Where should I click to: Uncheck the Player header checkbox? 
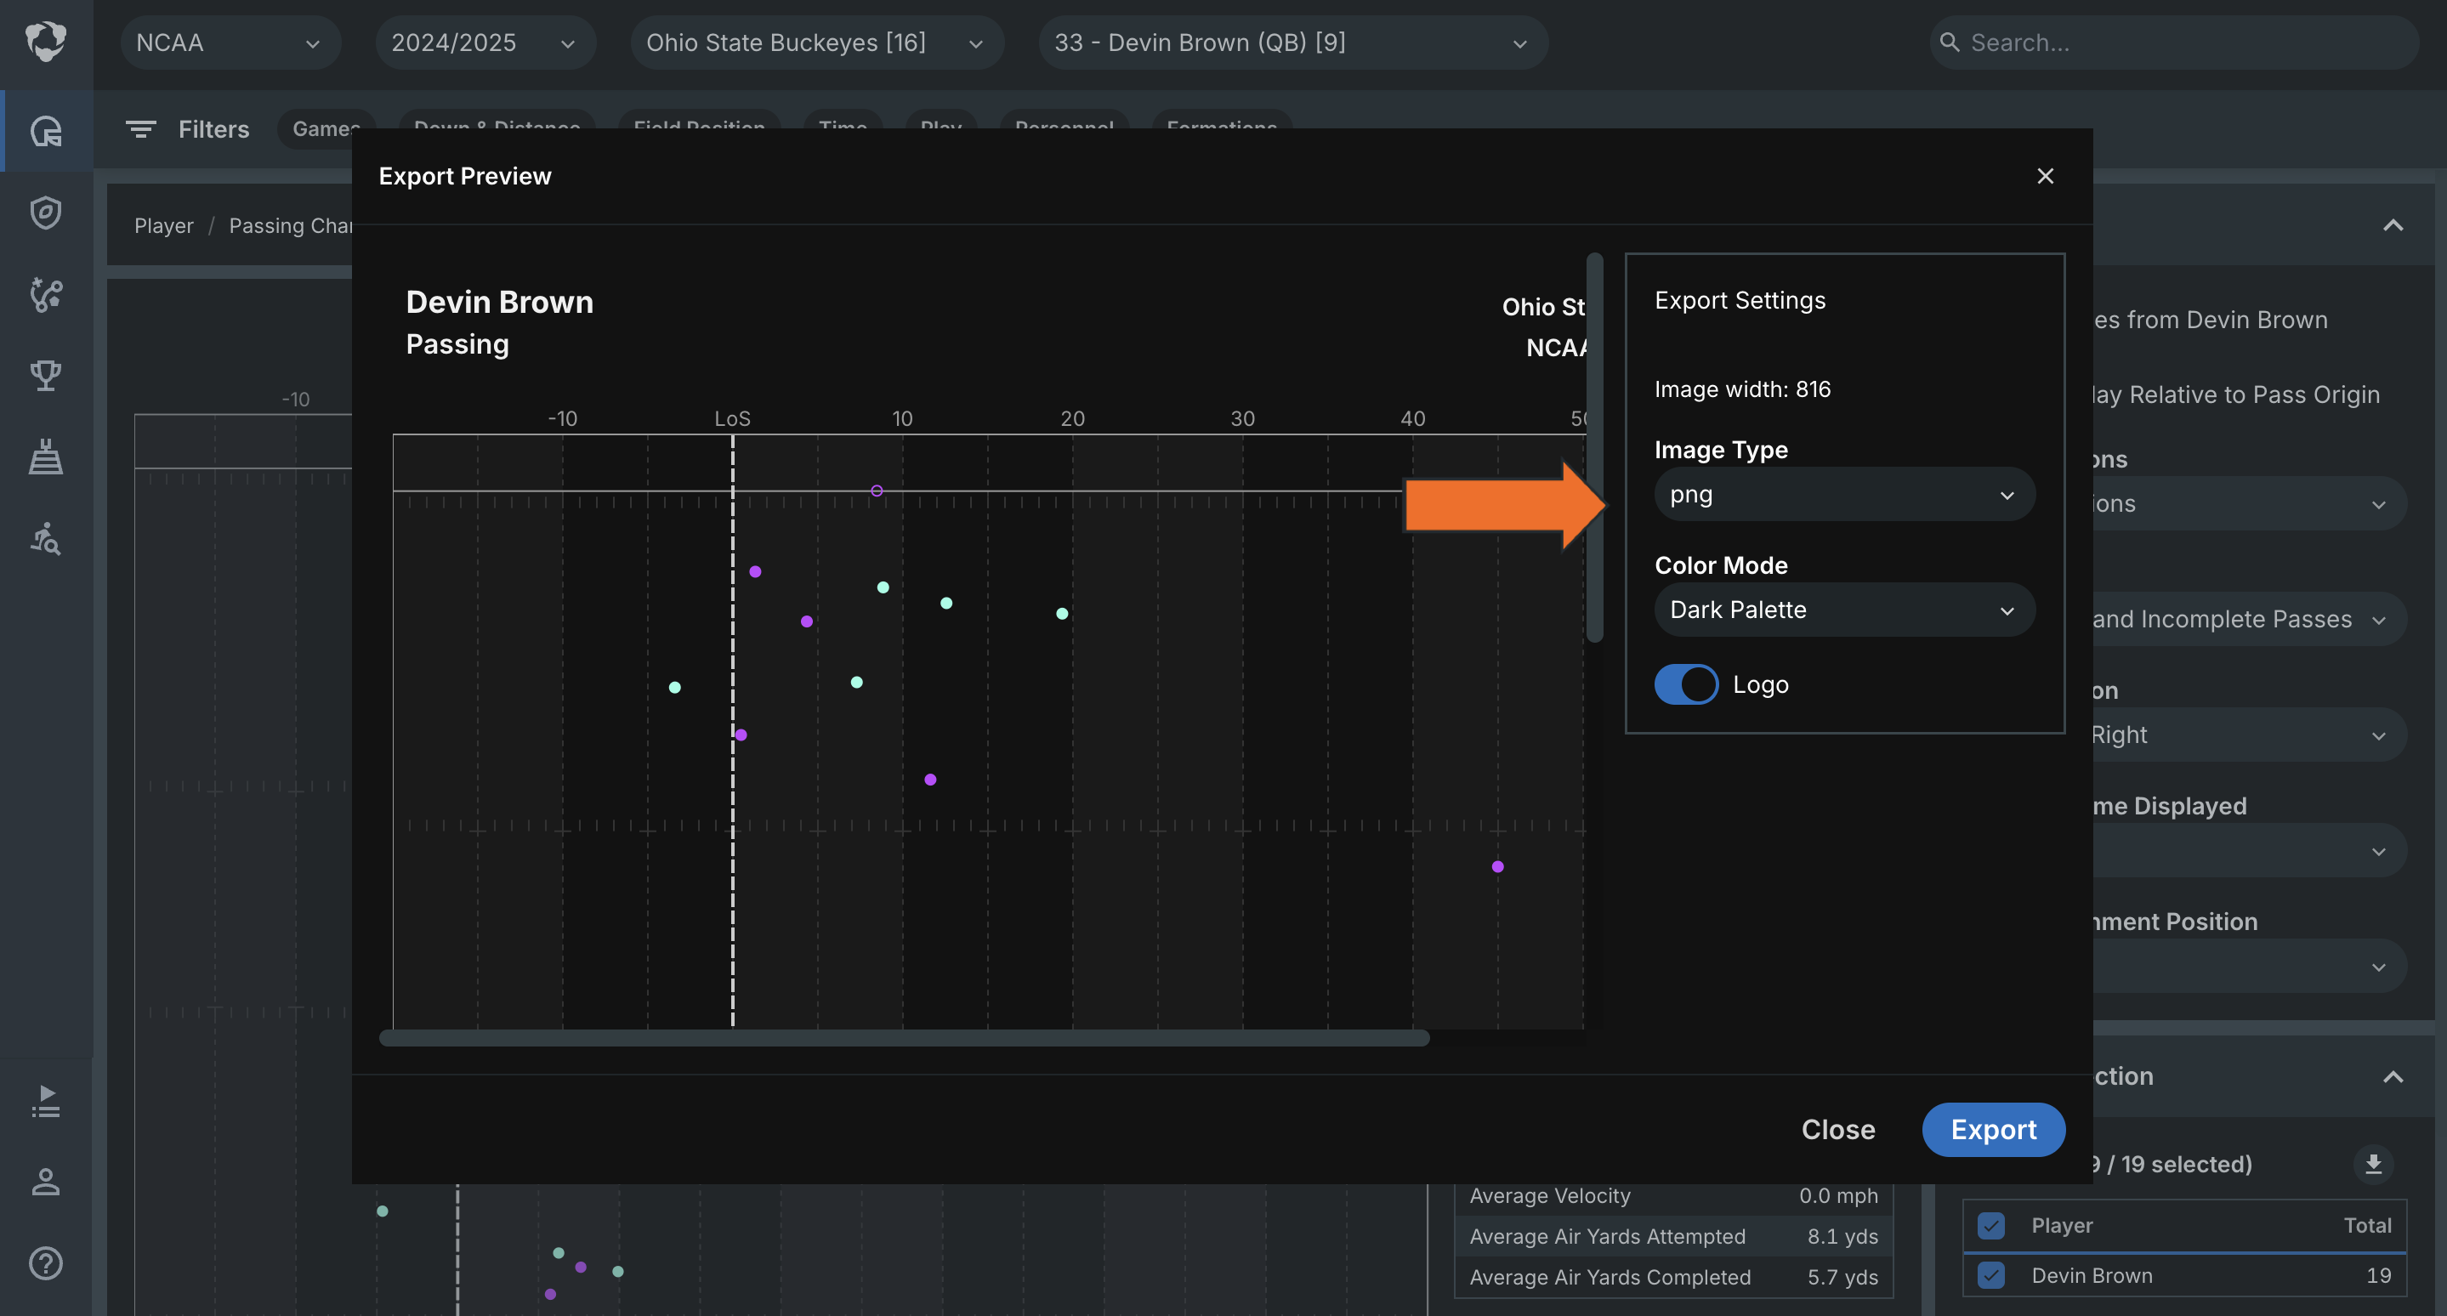coord(1991,1225)
